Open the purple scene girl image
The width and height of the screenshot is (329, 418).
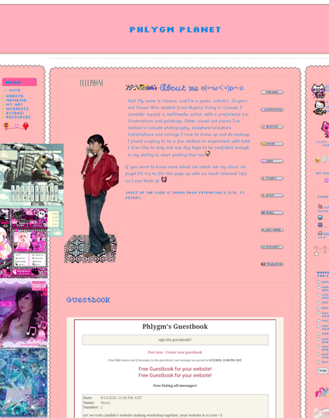(x=24, y=313)
